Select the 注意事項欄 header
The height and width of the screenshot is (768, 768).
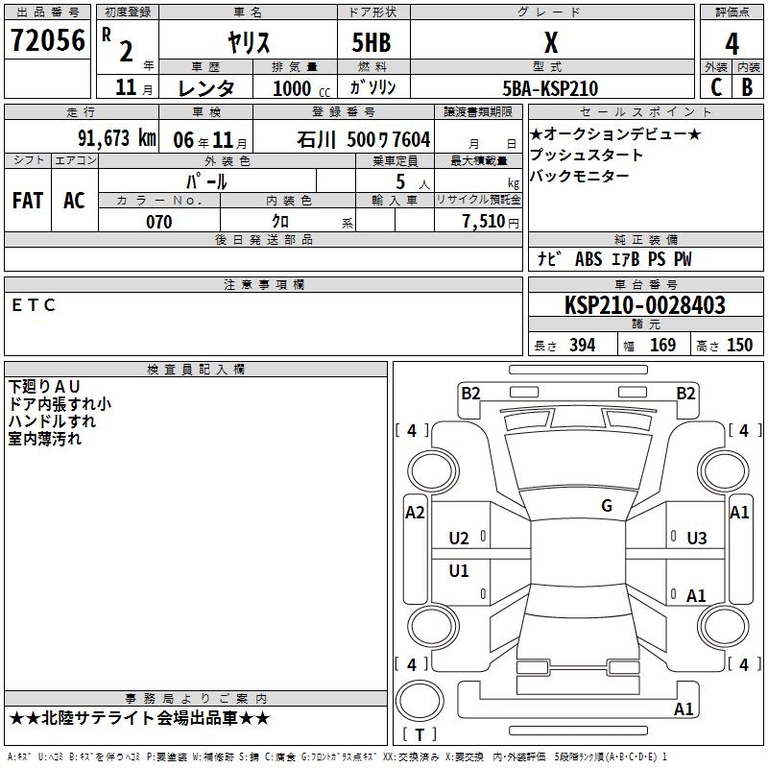click(263, 284)
